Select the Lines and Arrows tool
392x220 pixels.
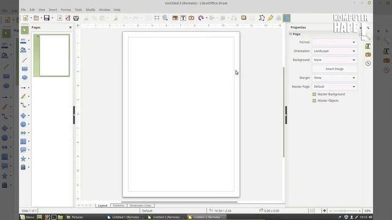[x=23, y=88]
